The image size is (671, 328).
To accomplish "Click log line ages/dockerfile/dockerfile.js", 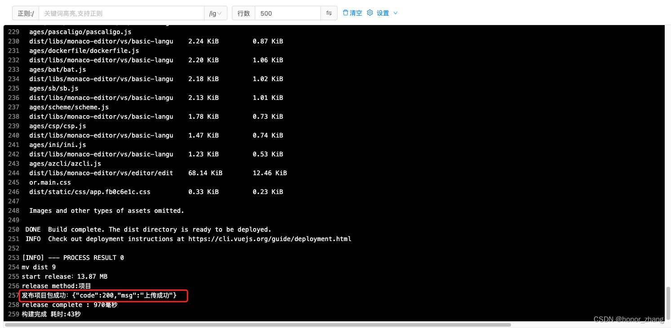I will point(84,51).
